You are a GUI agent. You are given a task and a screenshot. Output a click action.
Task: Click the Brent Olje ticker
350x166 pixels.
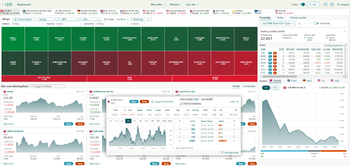(221, 12)
